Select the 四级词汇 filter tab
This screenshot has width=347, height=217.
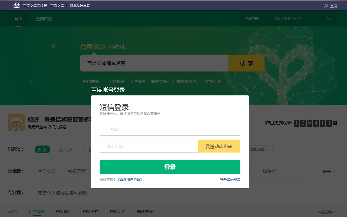point(64,211)
